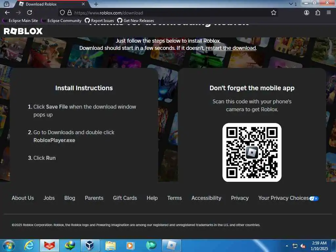Show site security padlock info
The image size is (336, 252).
coord(70,13)
